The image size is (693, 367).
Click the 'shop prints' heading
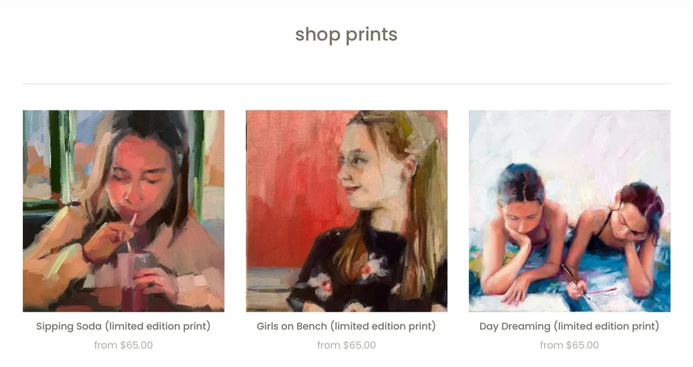tap(346, 35)
